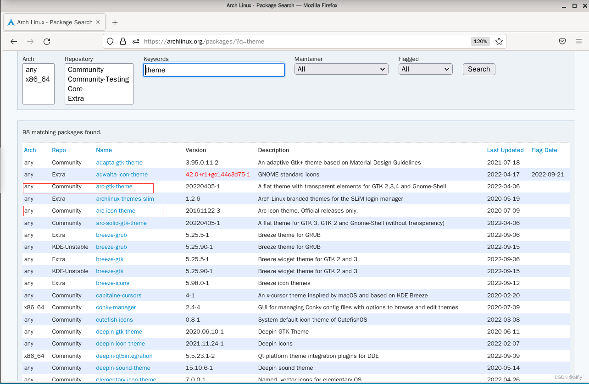Click the site security padlock icon
This screenshot has width=589, height=384.
122,41
